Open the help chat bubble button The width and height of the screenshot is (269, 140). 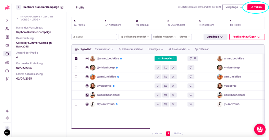point(260,129)
